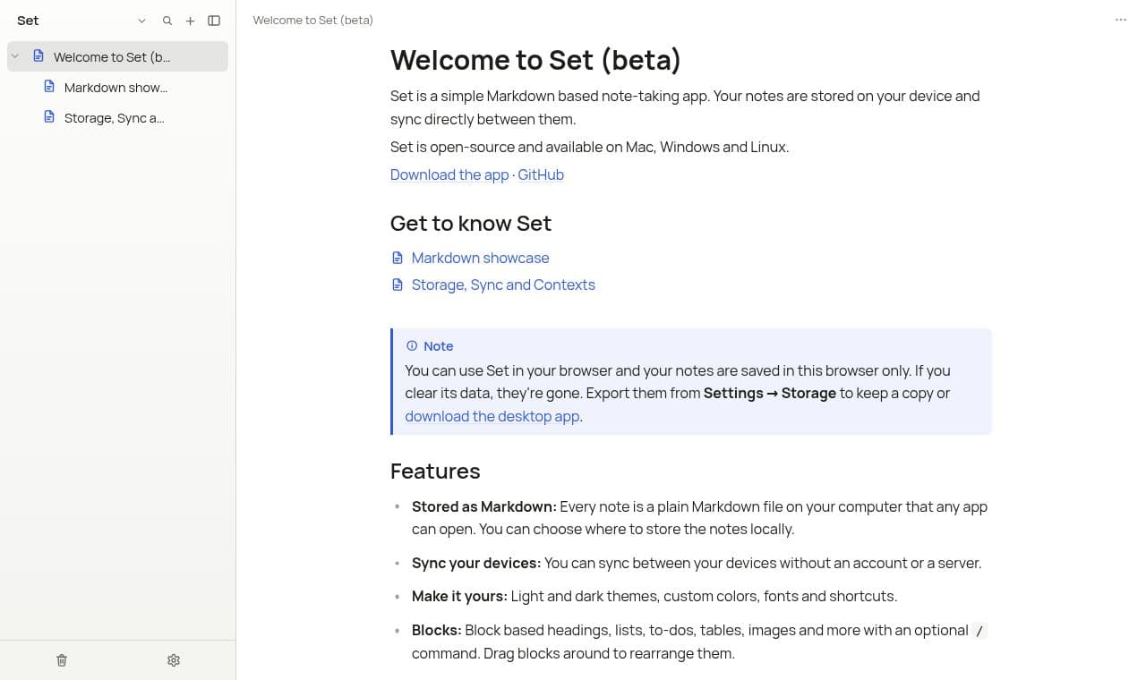Image resolution: width=1146 pixels, height=680 pixels.
Task: Click the Welcome to Set (beta) breadcrumb title
Action: (313, 20)
